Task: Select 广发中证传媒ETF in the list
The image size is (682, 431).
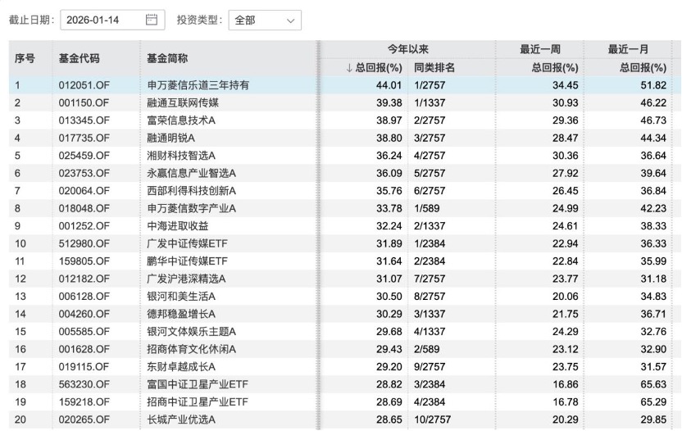Action: [x=187, y=243]
